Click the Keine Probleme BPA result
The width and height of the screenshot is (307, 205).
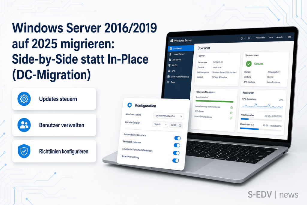point(273,82)
